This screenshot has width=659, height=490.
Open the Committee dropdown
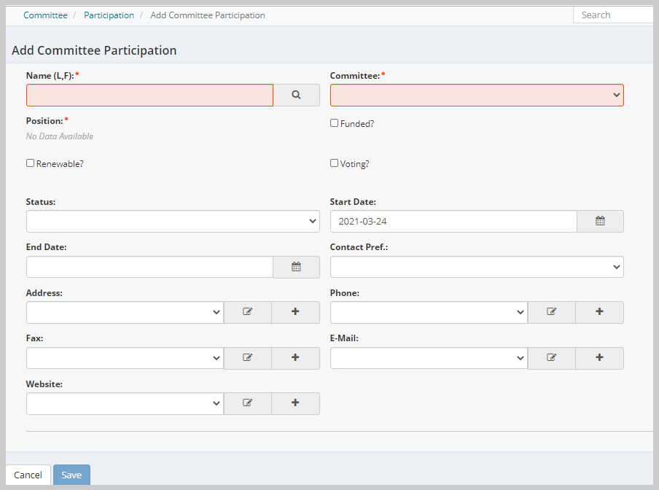477,95
